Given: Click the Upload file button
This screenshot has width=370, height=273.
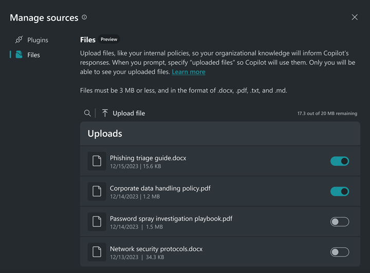Looking at the screenshot, I should (128, 113).
